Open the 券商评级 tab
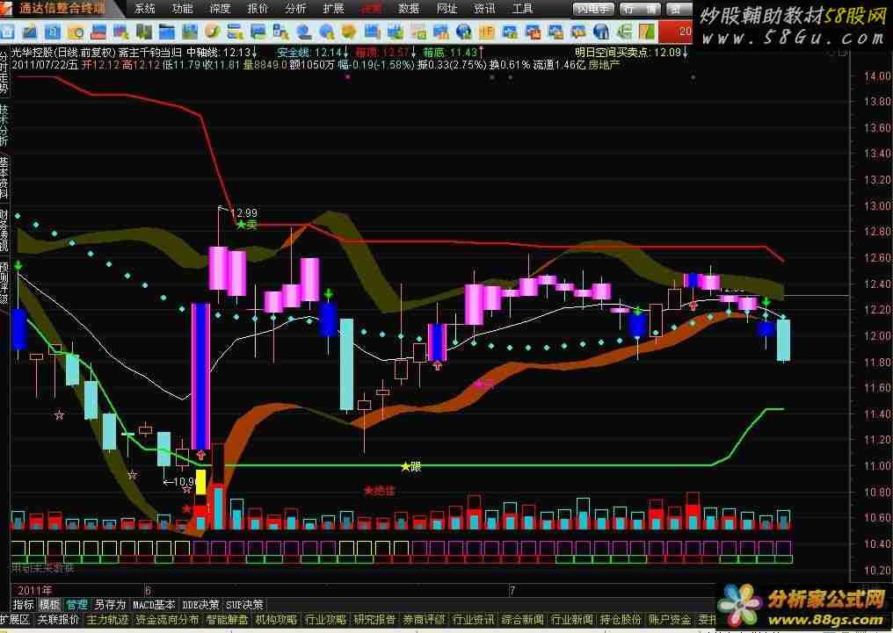Viewport: 893px width, 633px height. (423, 619)
